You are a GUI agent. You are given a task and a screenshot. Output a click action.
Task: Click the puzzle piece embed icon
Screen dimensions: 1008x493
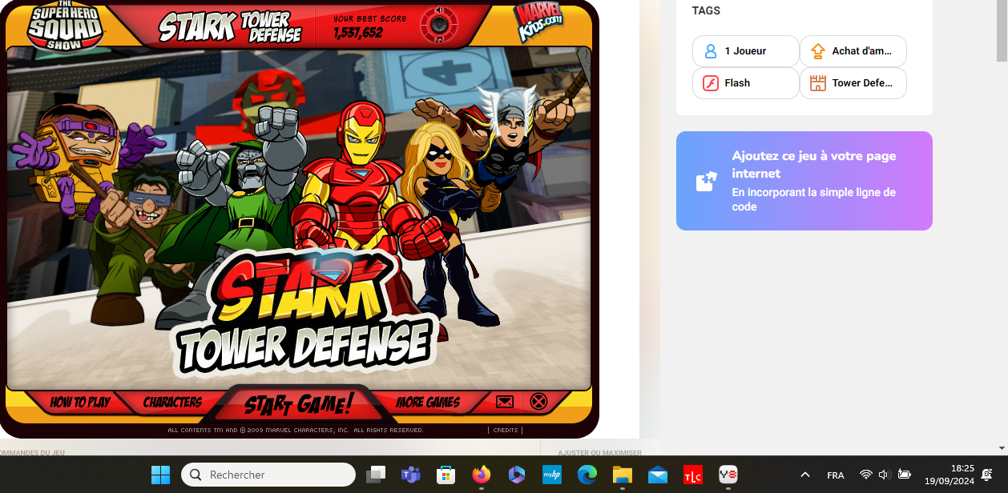(705, 182)
